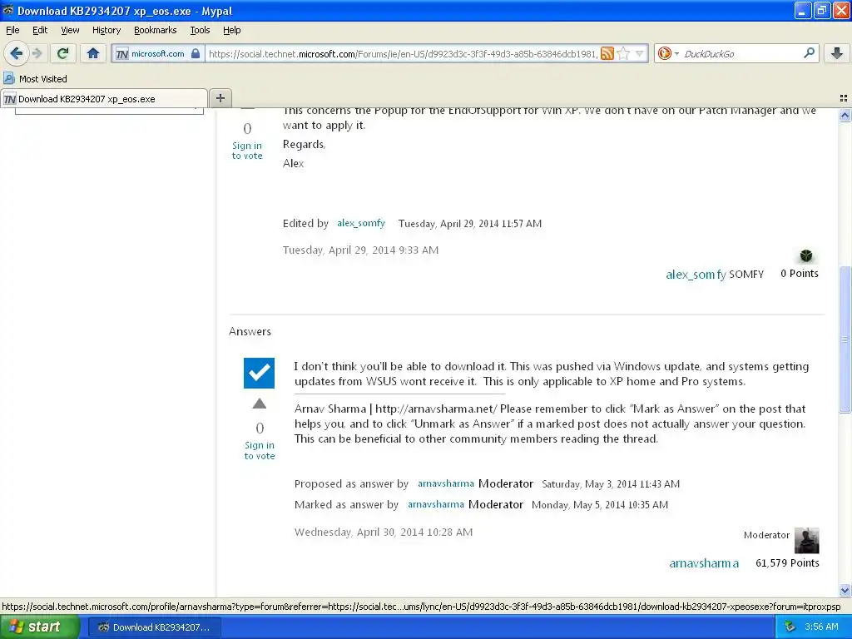Open the View menu
This screenshot has height=639, width=852.
tap(70, 30)
